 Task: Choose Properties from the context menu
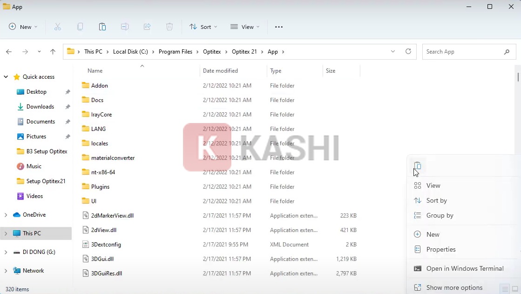click(x=440, y=249)
